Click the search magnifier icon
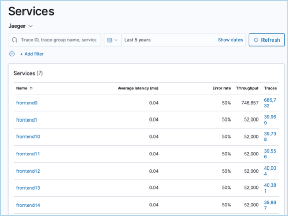 click(x=14, y=40)
